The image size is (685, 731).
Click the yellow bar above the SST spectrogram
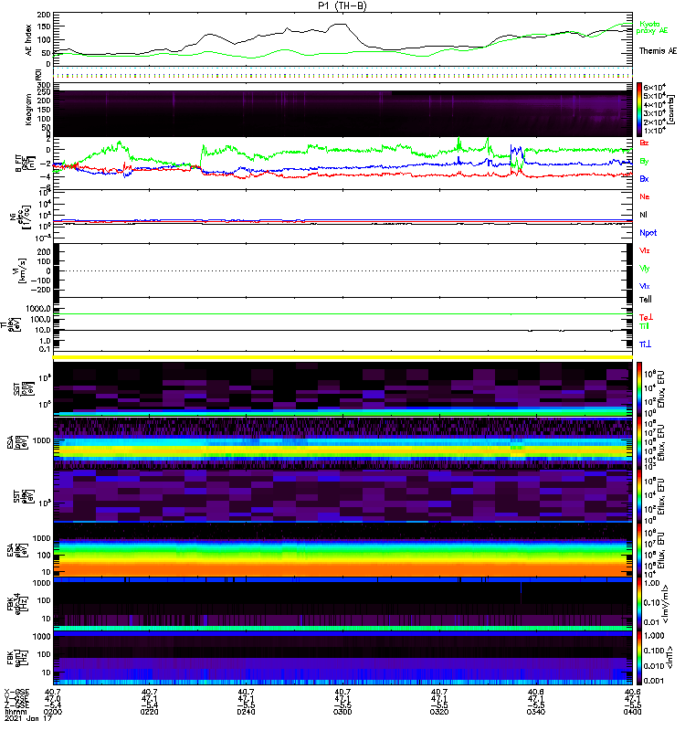click(x=342, y=357)
